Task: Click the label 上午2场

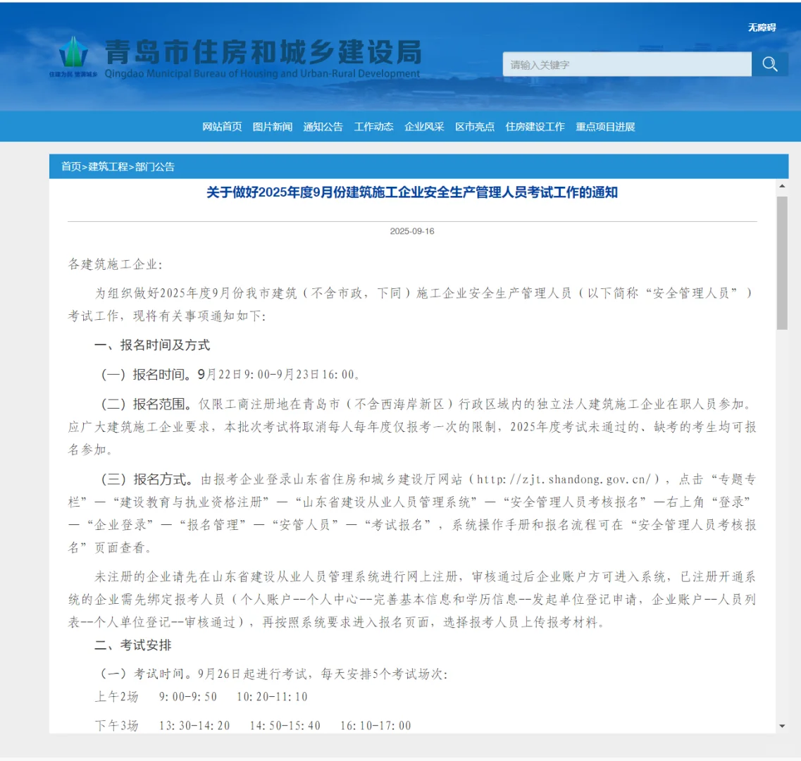Action: point(116,697)
